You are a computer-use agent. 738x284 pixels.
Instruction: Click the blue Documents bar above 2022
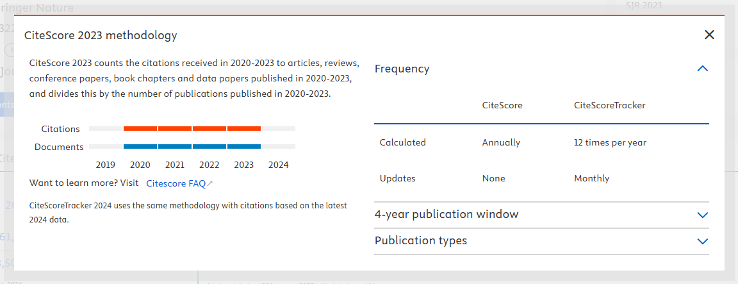coord(209,147)
